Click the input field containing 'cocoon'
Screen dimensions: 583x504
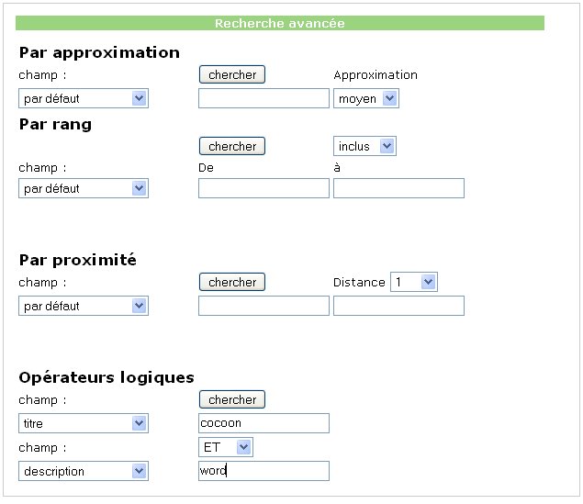pos(263,423)
